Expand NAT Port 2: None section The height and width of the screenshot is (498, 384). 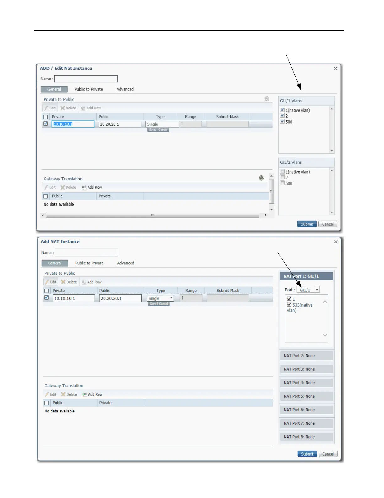click(307, 356)
